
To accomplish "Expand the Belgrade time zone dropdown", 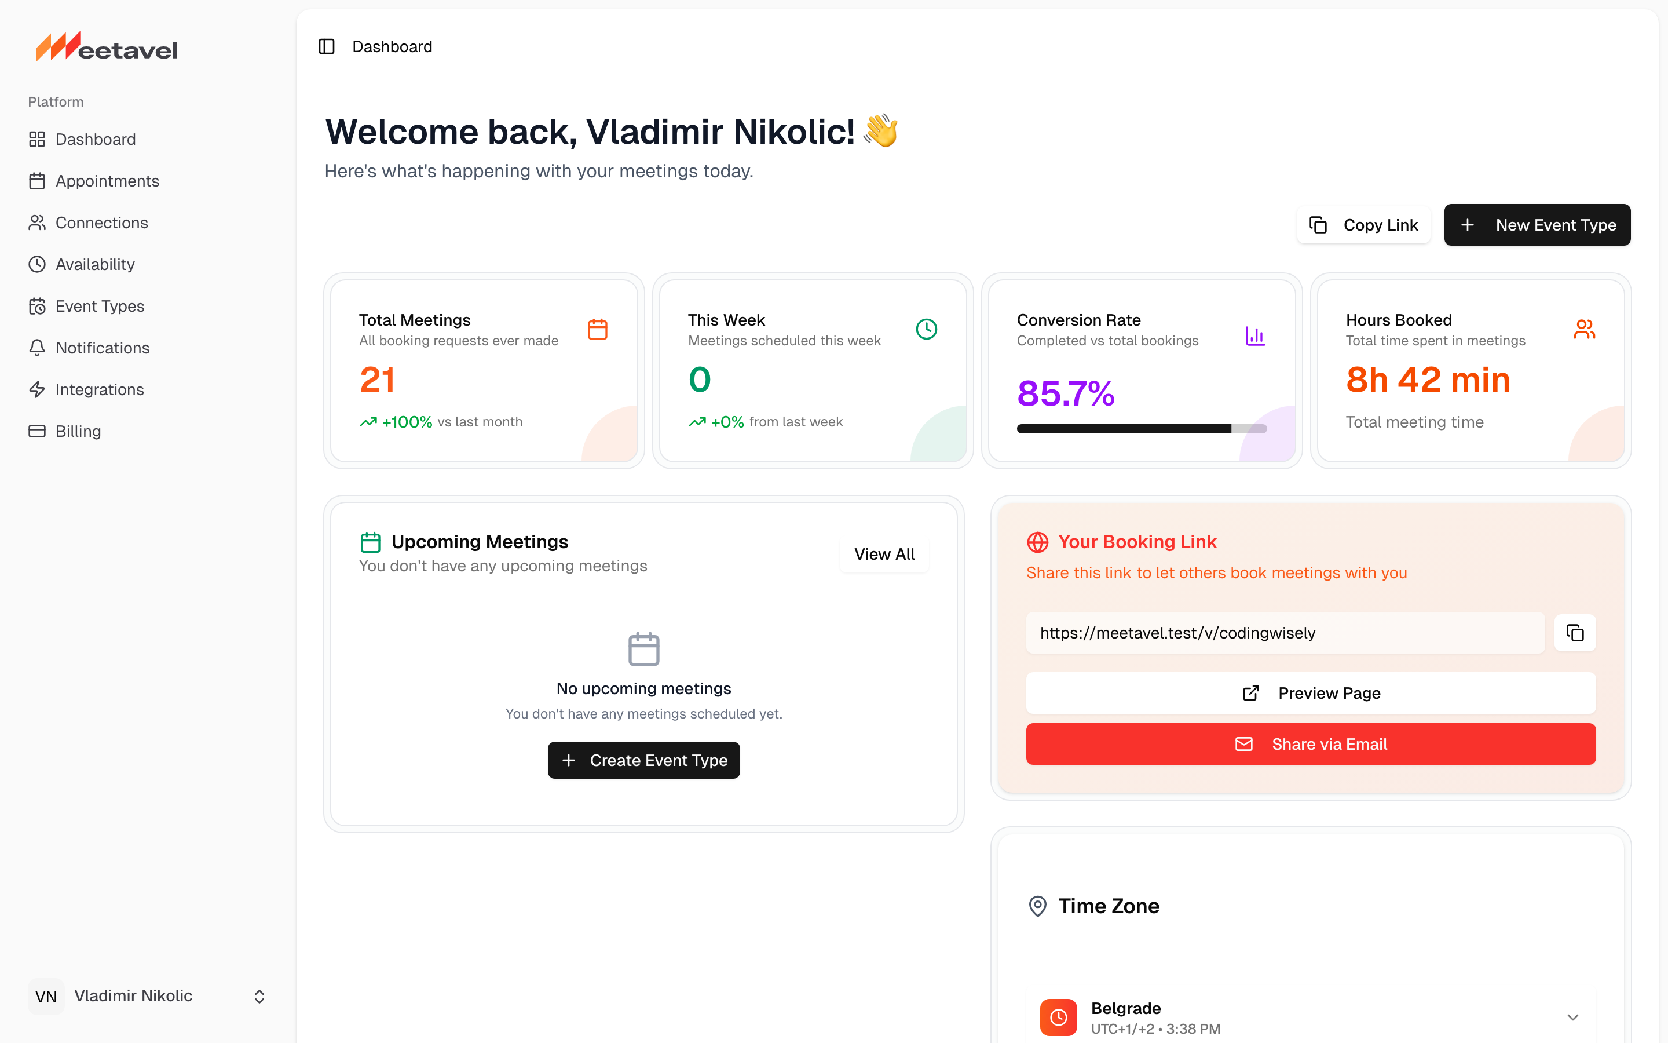I will tap(1573, 1018).
